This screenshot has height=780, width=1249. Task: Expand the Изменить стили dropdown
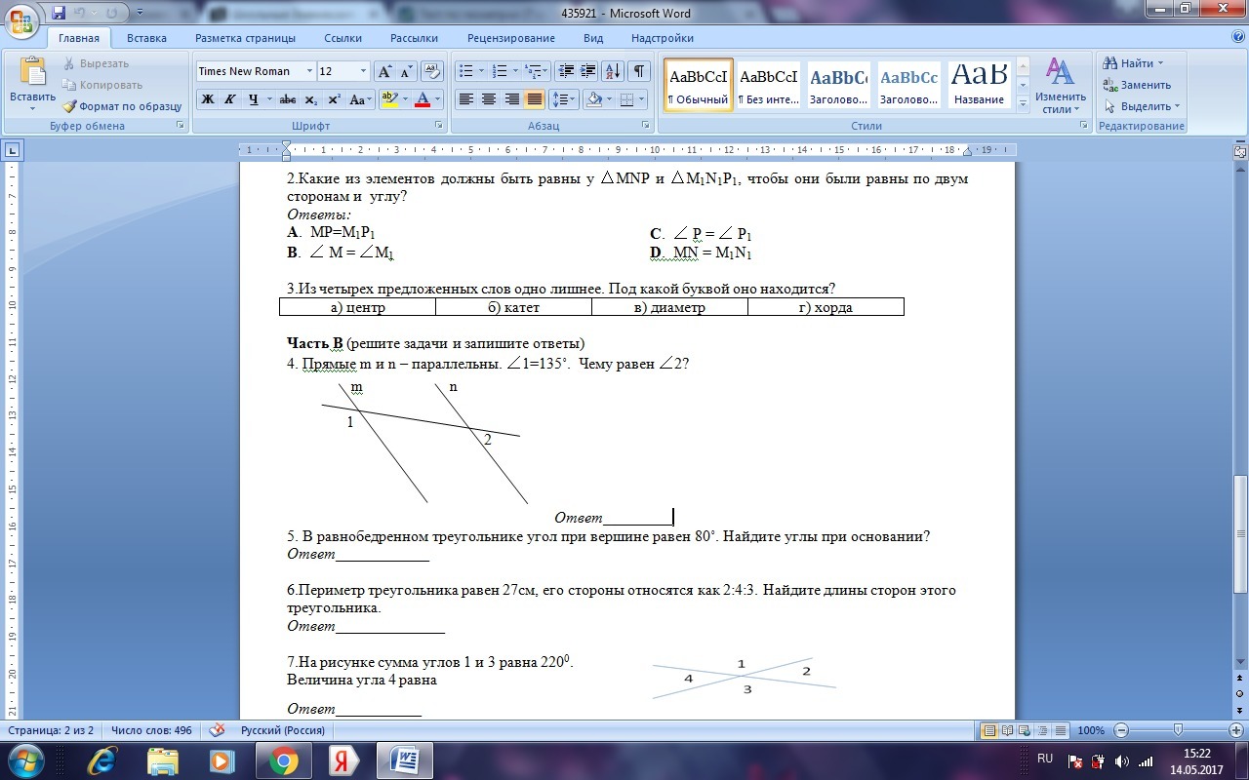tap(1060, 86)
